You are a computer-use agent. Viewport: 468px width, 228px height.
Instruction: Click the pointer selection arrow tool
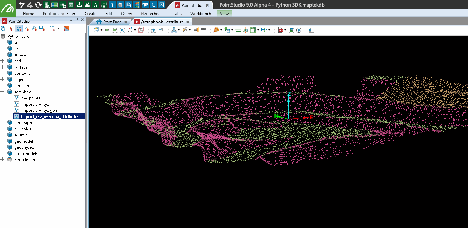pos(11,28)
